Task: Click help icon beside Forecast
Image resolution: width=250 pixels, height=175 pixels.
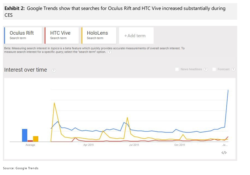Action: point(233,69)
